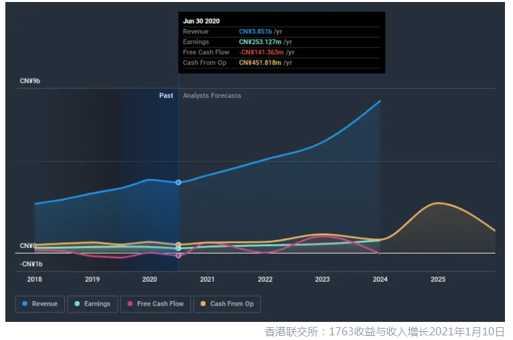Toggle the Revenue series legend button
Image resolution: width=513 pixels, height=340 pixels.
40,304
